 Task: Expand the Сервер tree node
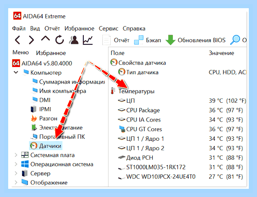(x=16, y=173)
